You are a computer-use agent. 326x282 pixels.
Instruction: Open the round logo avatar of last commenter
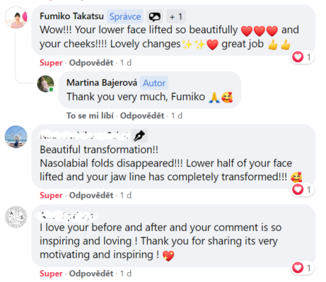pos(16,217)
